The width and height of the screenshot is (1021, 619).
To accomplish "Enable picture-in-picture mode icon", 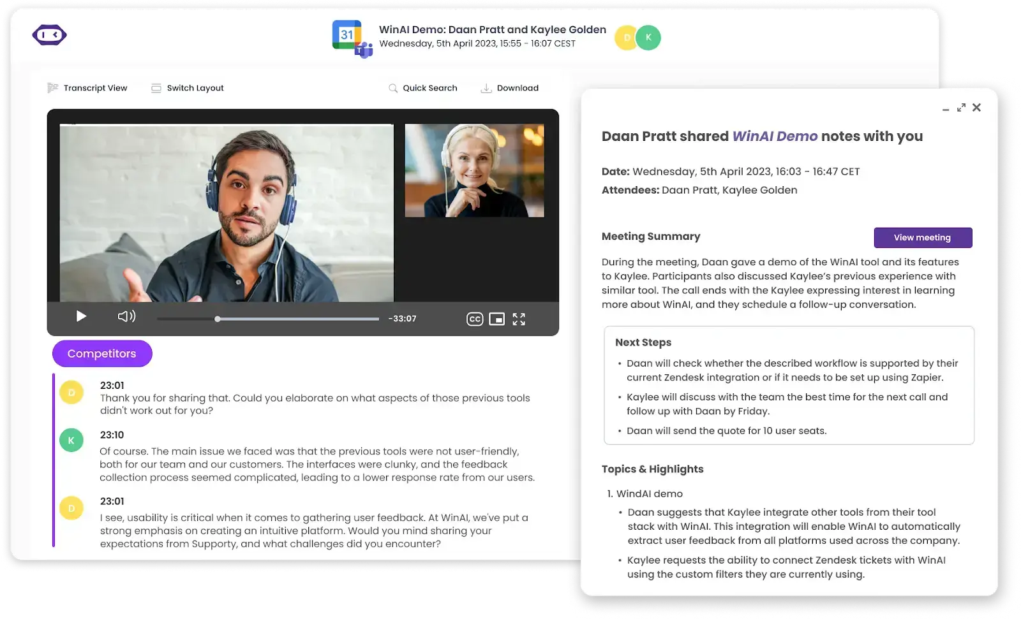I will (x=496, y=319).
